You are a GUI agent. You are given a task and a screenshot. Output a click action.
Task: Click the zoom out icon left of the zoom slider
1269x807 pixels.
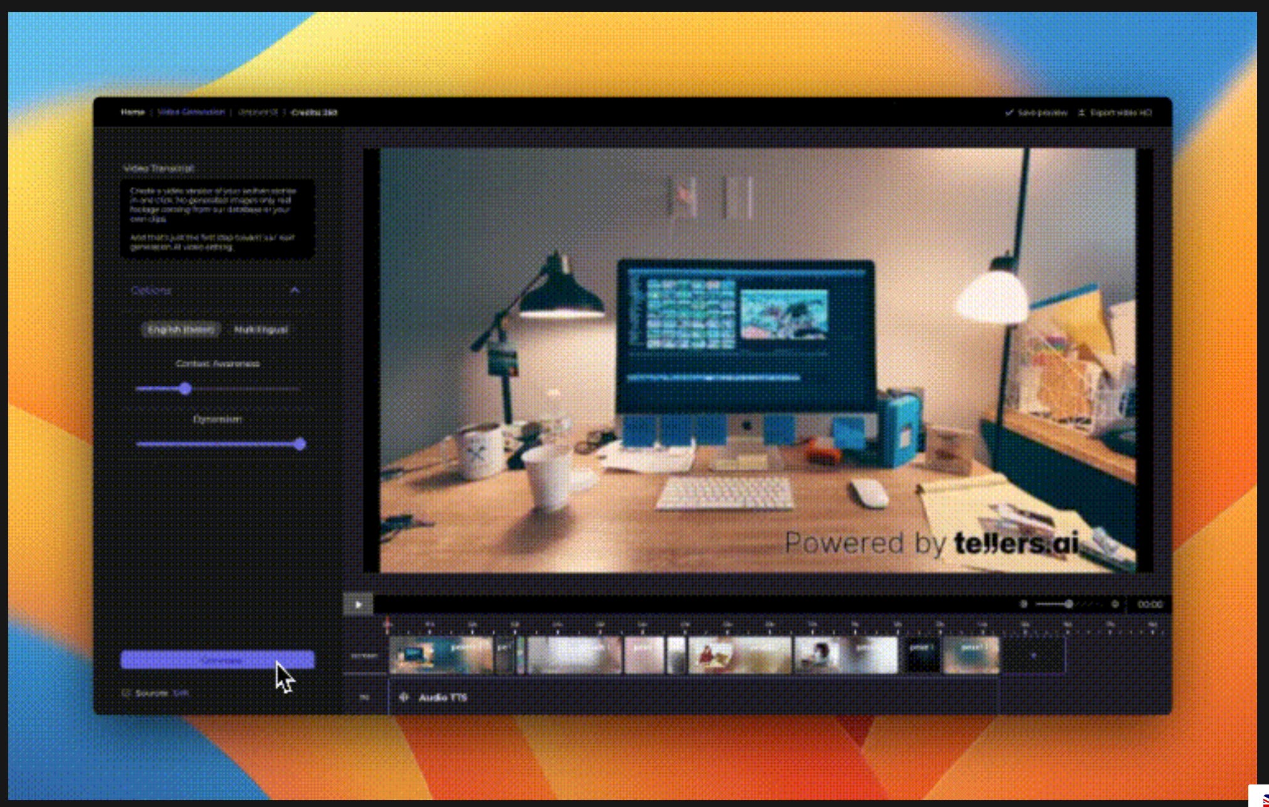coord(1023,604)
